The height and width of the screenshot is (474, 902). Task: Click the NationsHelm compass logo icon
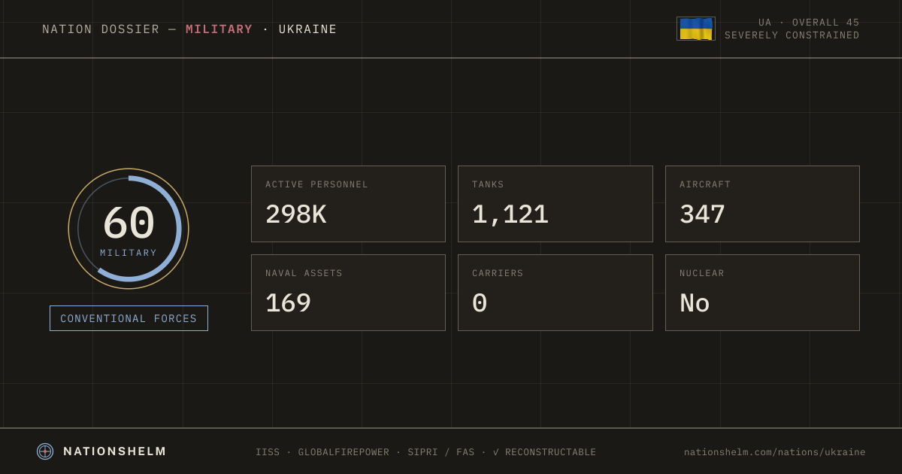(x=45, y=451)
